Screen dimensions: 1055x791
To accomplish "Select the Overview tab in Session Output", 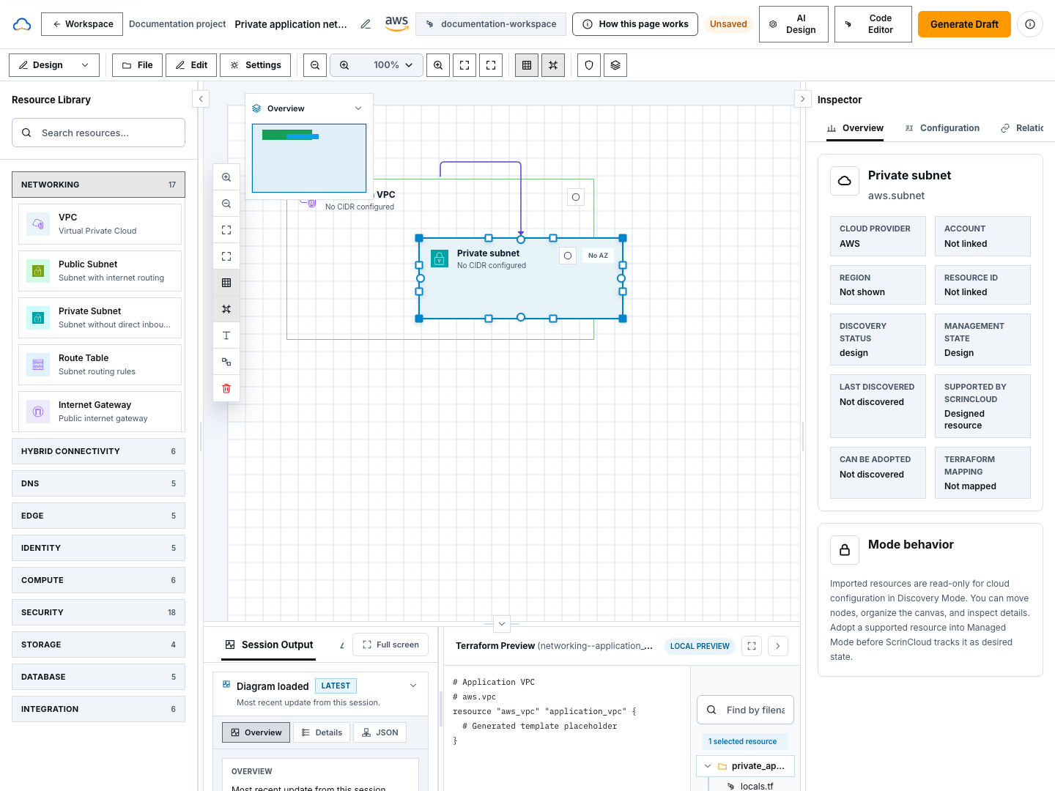I will pos(256,732).
